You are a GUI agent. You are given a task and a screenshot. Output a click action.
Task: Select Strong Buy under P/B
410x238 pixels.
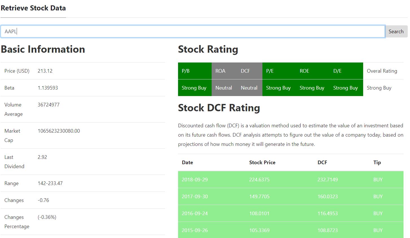pyautogui.click(x=195, y=88)
